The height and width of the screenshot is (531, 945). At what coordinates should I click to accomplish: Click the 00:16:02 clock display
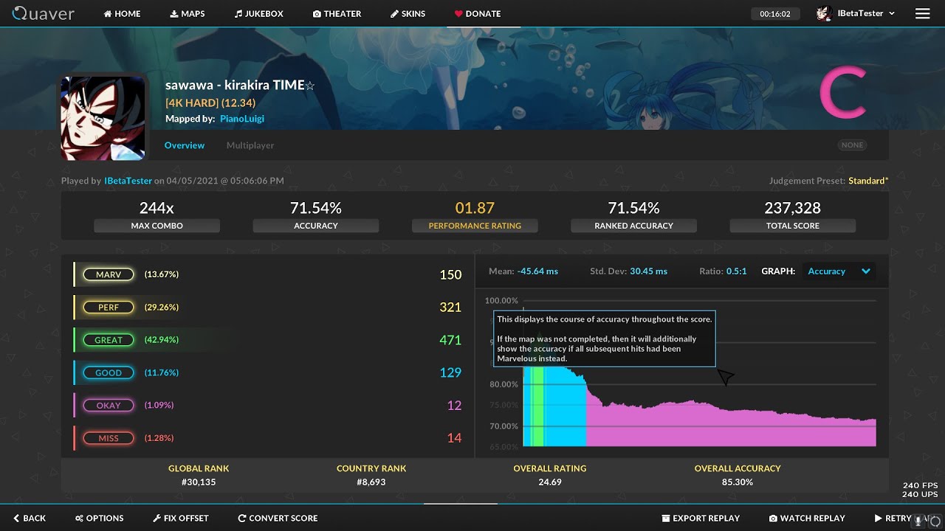point(775,13)
